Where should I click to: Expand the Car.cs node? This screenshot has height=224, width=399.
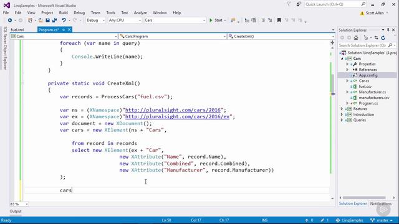[347, 81]
